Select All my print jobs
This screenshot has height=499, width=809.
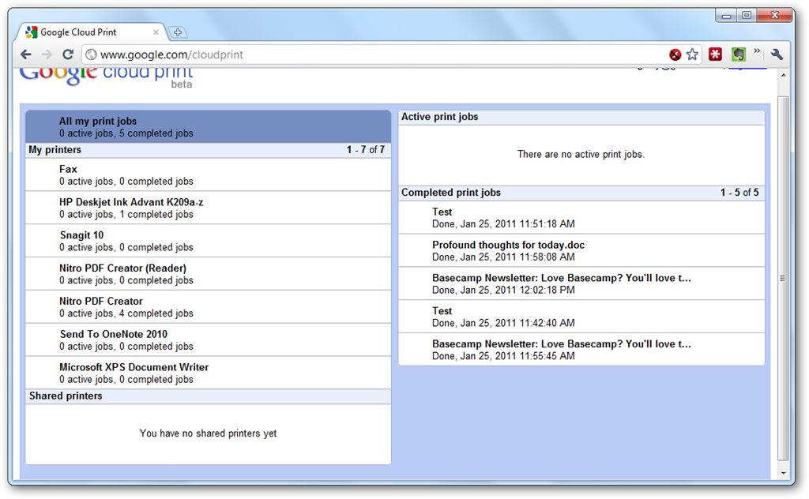point(209,127)
